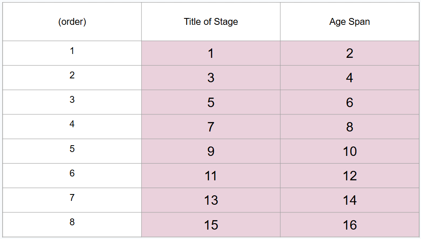The image size is (421, 239).
Task: Select pink cell 1 under Title of Stage
Action: pos(210,53)
